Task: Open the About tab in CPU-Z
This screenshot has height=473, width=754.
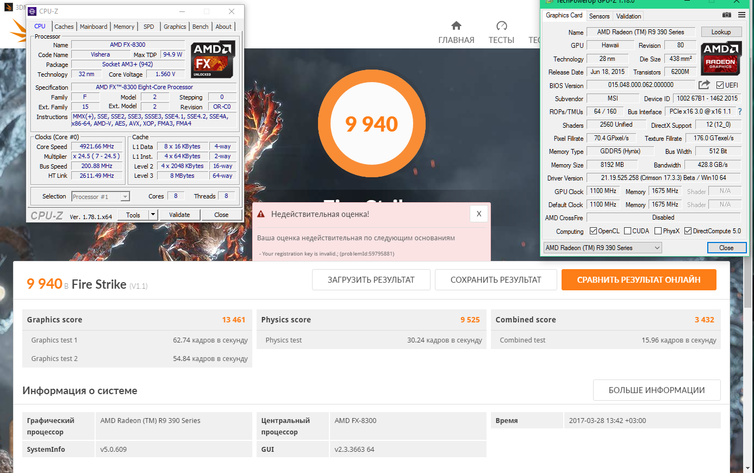Action: (223, 27)
